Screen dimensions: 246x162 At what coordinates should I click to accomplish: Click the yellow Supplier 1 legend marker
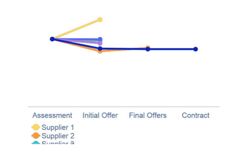(36, 127)
